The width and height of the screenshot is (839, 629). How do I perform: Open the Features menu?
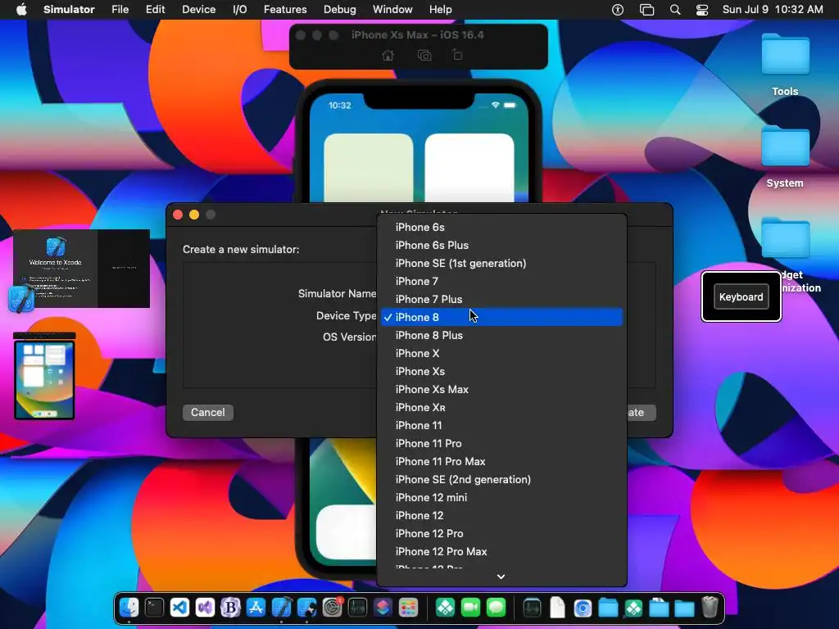(x=285, y=10)
